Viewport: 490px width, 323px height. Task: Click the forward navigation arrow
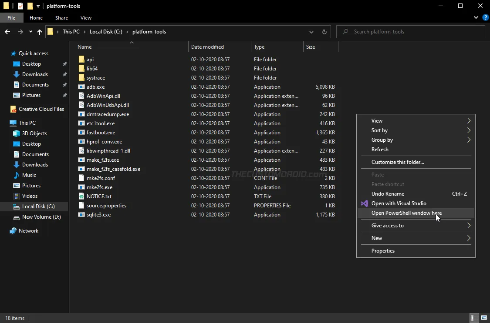tap(20, 31)
